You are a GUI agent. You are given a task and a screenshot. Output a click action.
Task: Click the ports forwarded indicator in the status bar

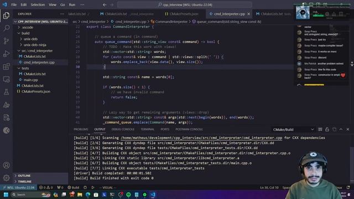tap(60, 187)
